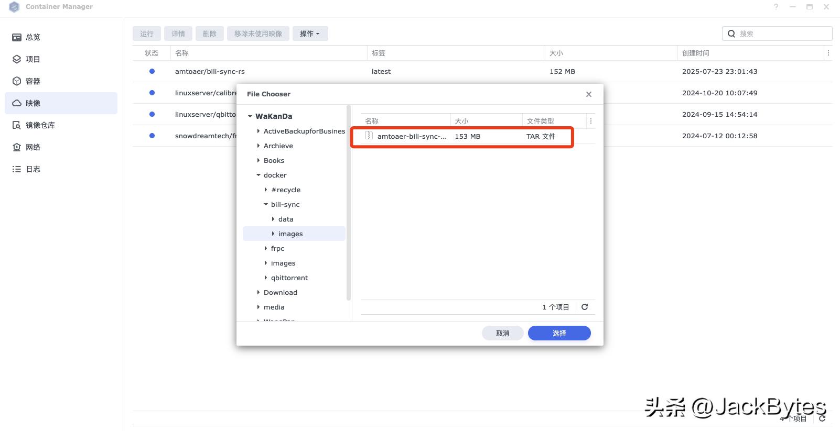Collapse the docker folder arrow
840x431 pixels.
(258, 175)
